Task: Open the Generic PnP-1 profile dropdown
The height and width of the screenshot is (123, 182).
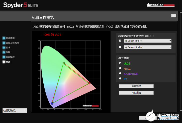Action: click(148, 41)
